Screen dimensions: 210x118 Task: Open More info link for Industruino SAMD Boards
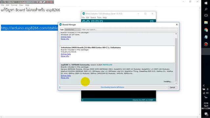click(65, 56)
